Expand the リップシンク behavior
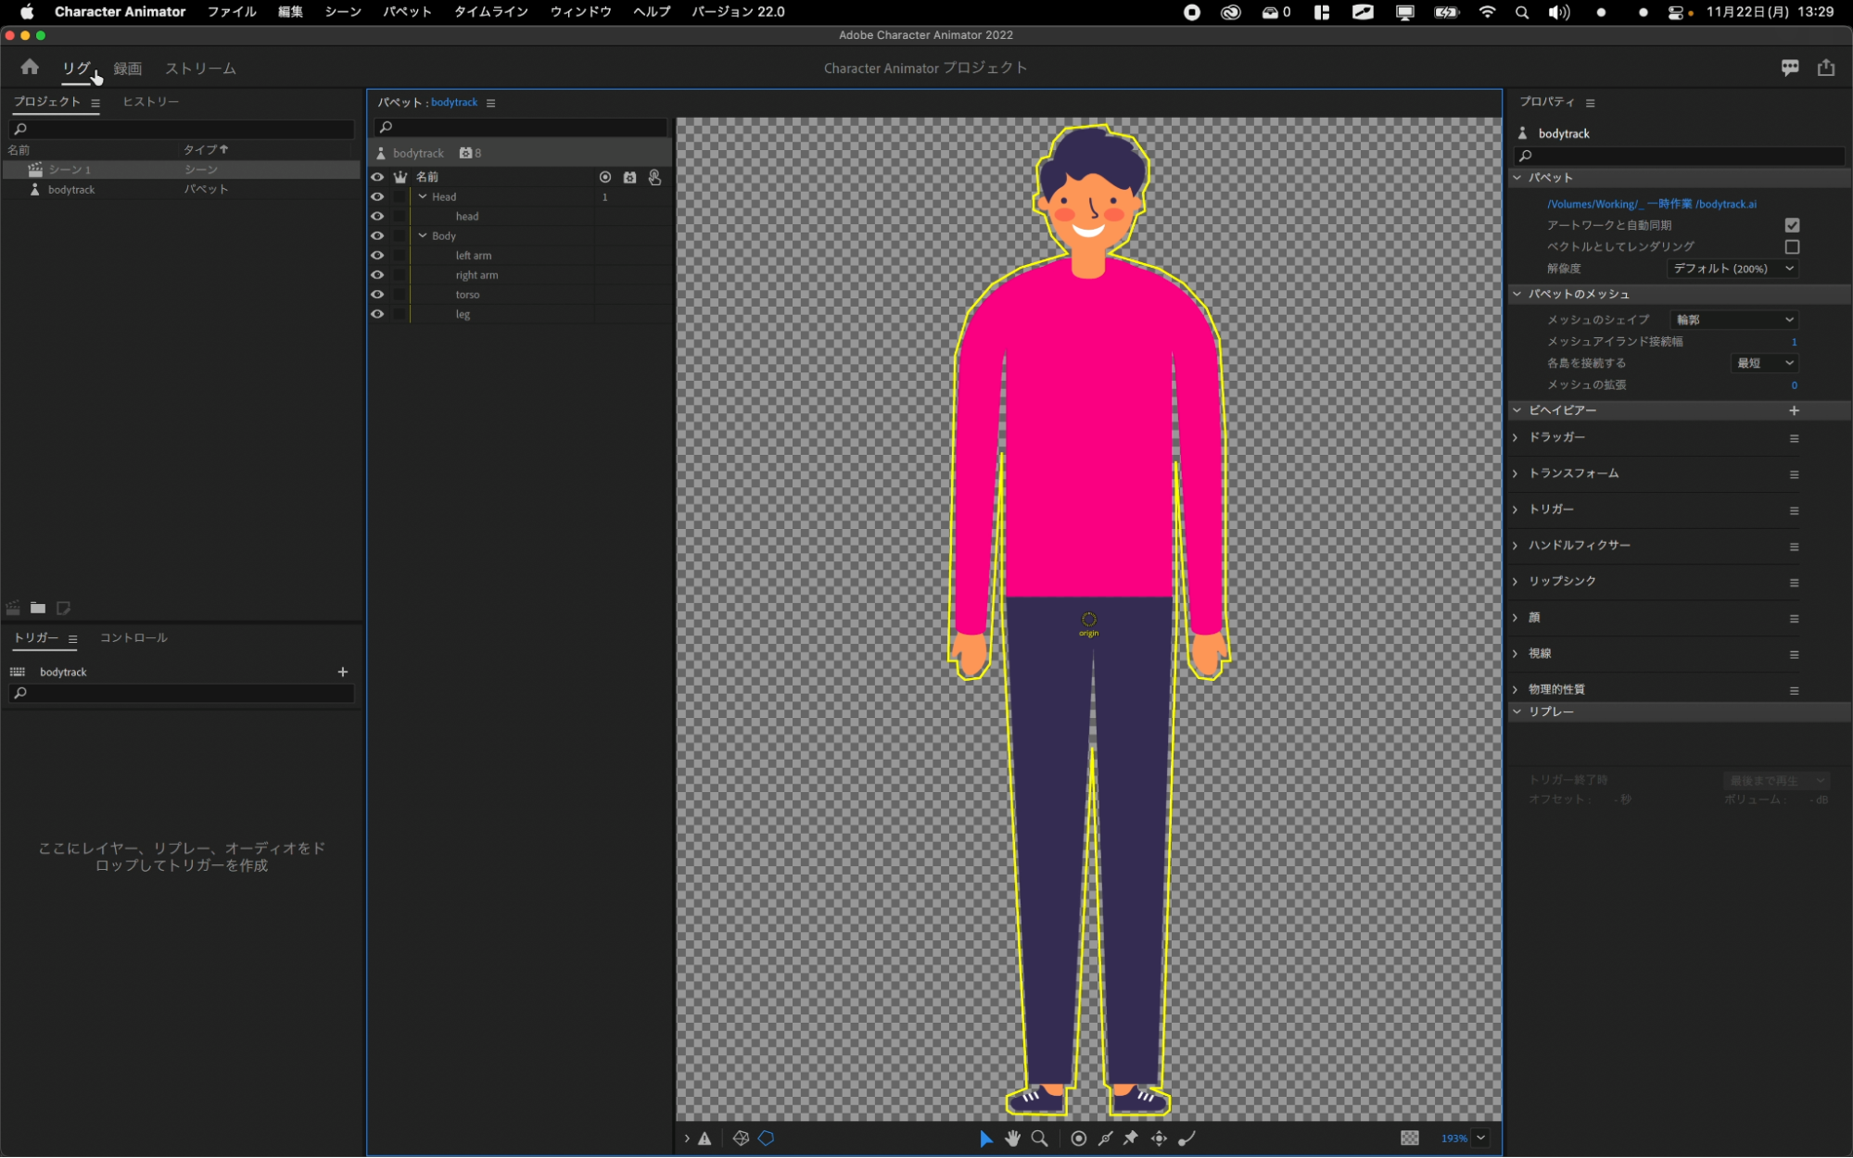Screen dimensions: 1853x1158 (x=1516, y=582)
